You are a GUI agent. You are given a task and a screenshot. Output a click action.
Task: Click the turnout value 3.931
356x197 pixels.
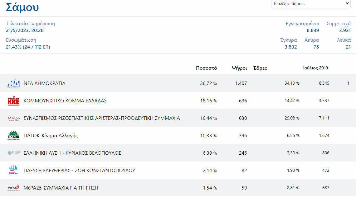345,30
